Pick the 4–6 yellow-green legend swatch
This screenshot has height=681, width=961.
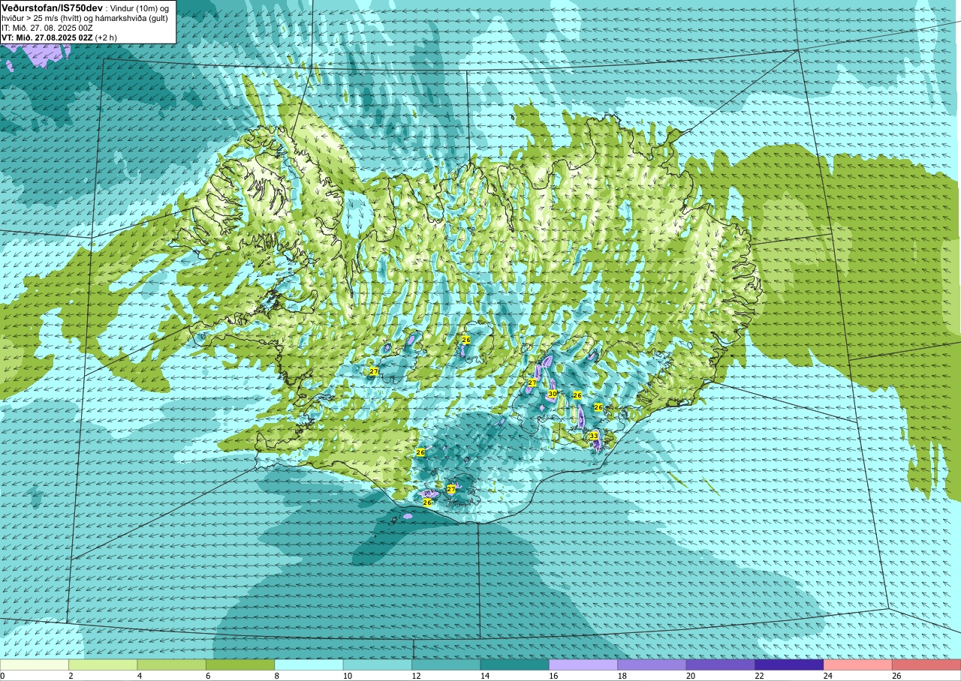coord(172,664)
